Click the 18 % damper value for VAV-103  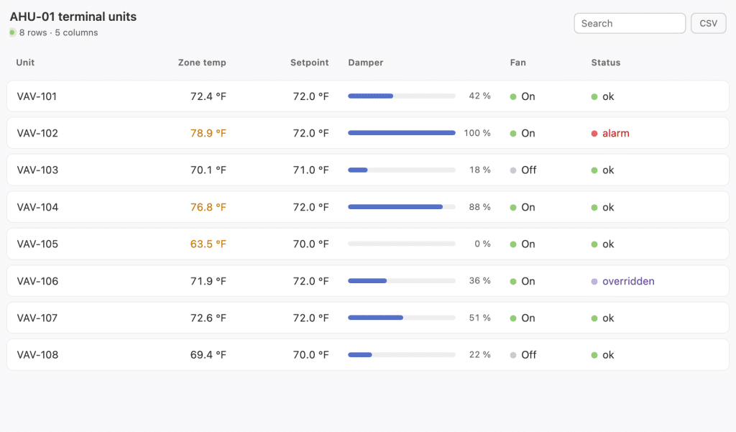click(x=479, y=170)
